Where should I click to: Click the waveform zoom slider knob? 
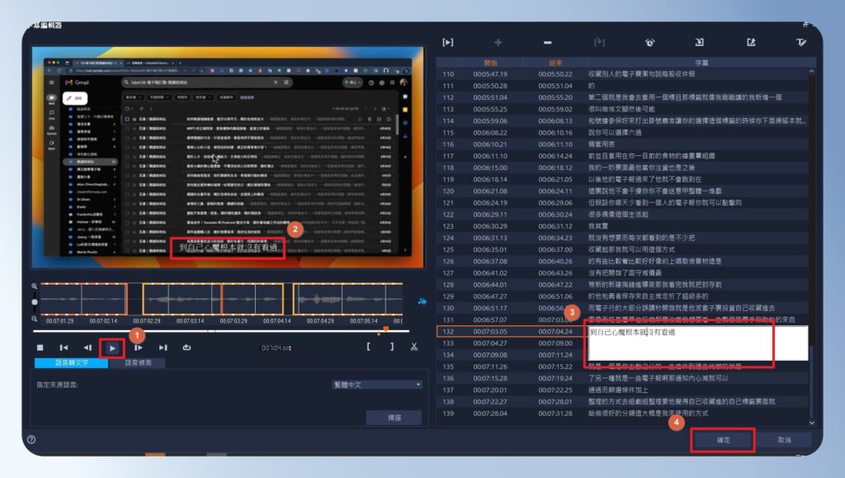[35, 302]
